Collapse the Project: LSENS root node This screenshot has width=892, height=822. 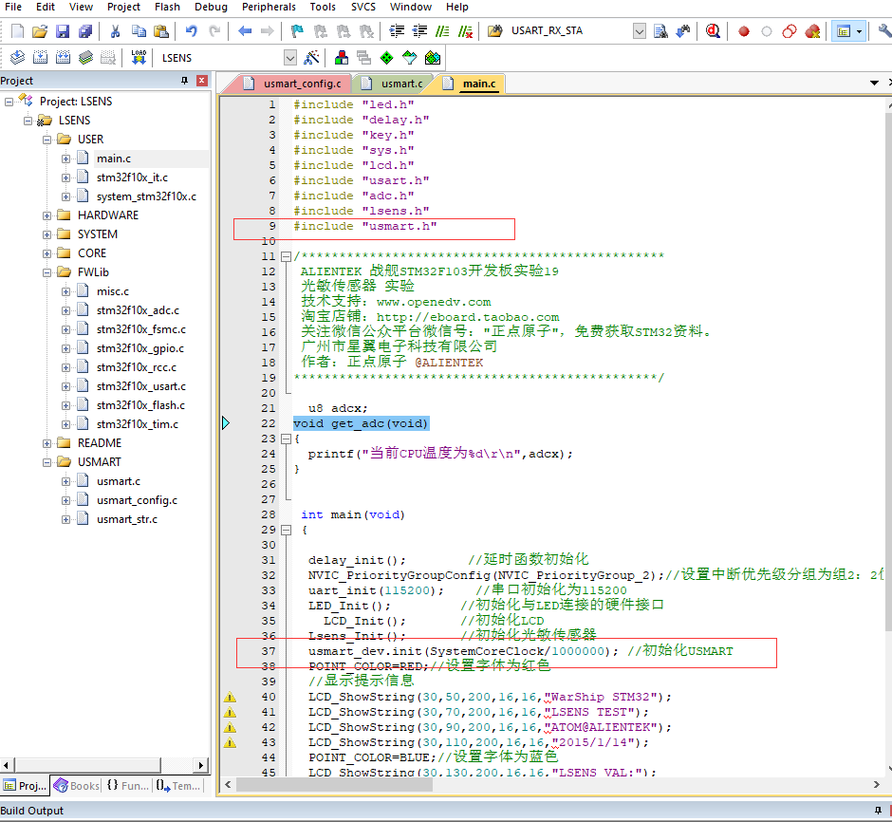pos(9,102)
